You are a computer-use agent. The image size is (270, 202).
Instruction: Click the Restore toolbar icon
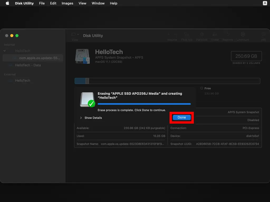click(x=228, y=35)
